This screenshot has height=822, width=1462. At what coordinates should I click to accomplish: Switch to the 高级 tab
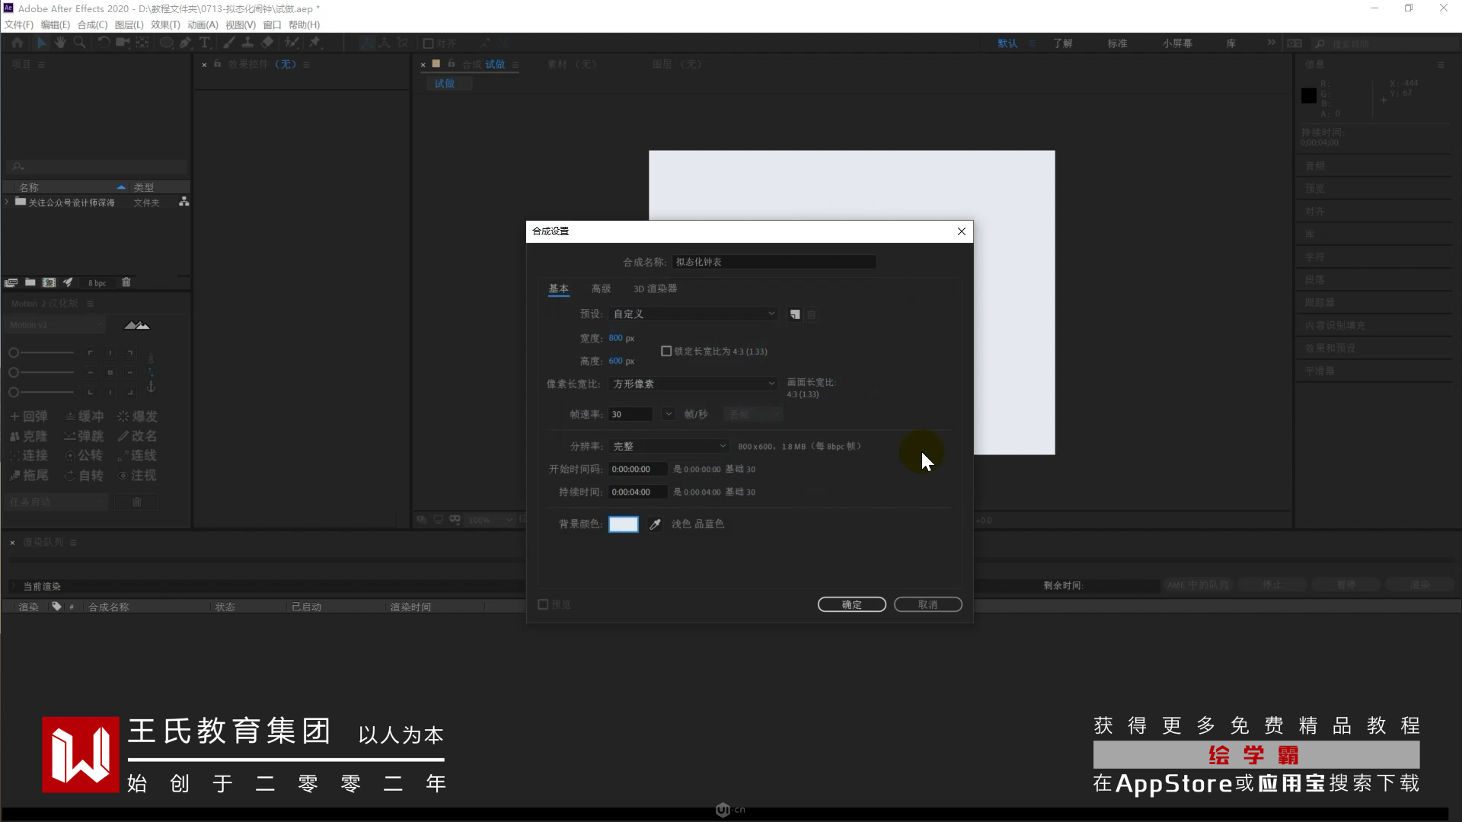(x=601, y=288)
